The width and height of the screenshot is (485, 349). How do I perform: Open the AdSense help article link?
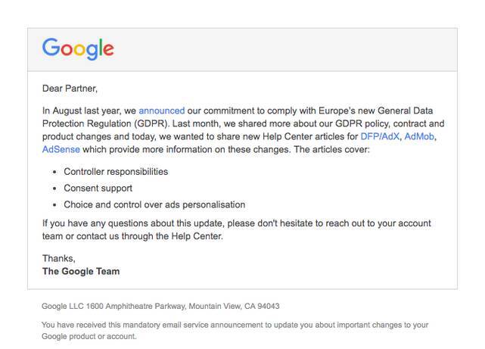61,149
